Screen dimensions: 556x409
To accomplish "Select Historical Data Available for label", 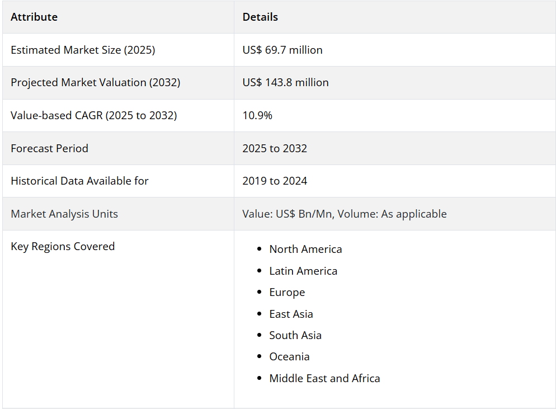I will (79, 181).
